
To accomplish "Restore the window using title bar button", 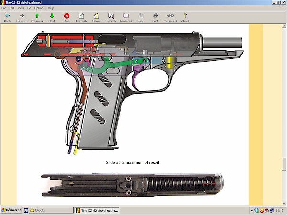I will pos(278,2).
